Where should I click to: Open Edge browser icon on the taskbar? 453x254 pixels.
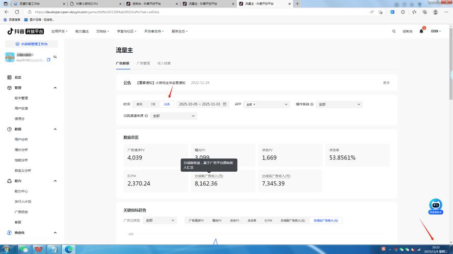click(x=68, y=249)
